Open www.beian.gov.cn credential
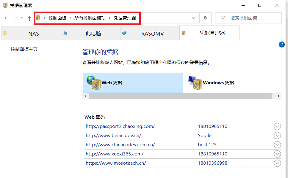Viewport: 288px width, 178px height. coord(113,136)
